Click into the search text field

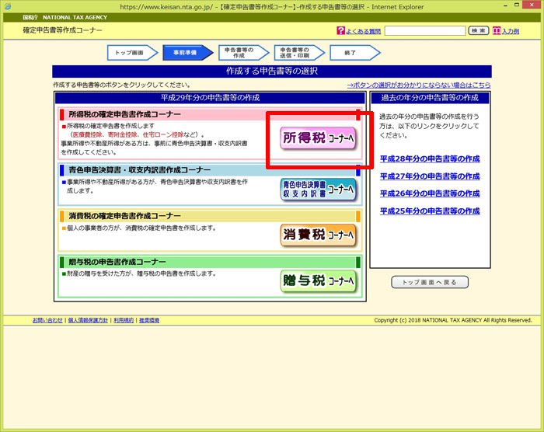click(x=424, y=31)
